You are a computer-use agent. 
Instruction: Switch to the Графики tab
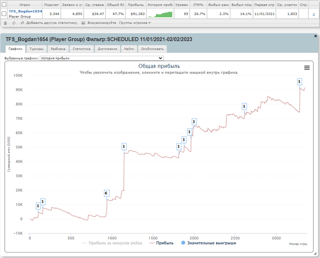(15, 49)
